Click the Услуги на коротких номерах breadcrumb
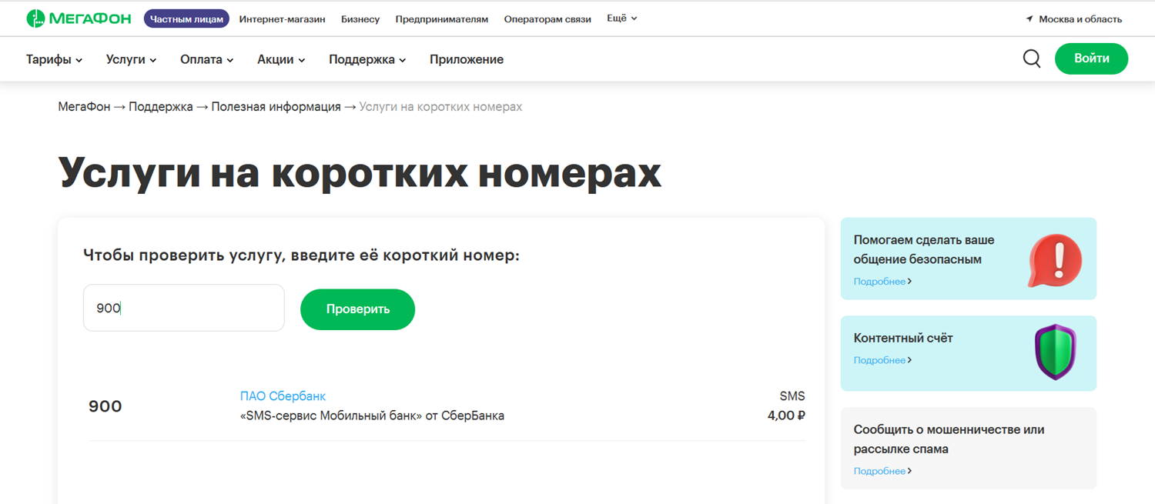 (440, 107)
